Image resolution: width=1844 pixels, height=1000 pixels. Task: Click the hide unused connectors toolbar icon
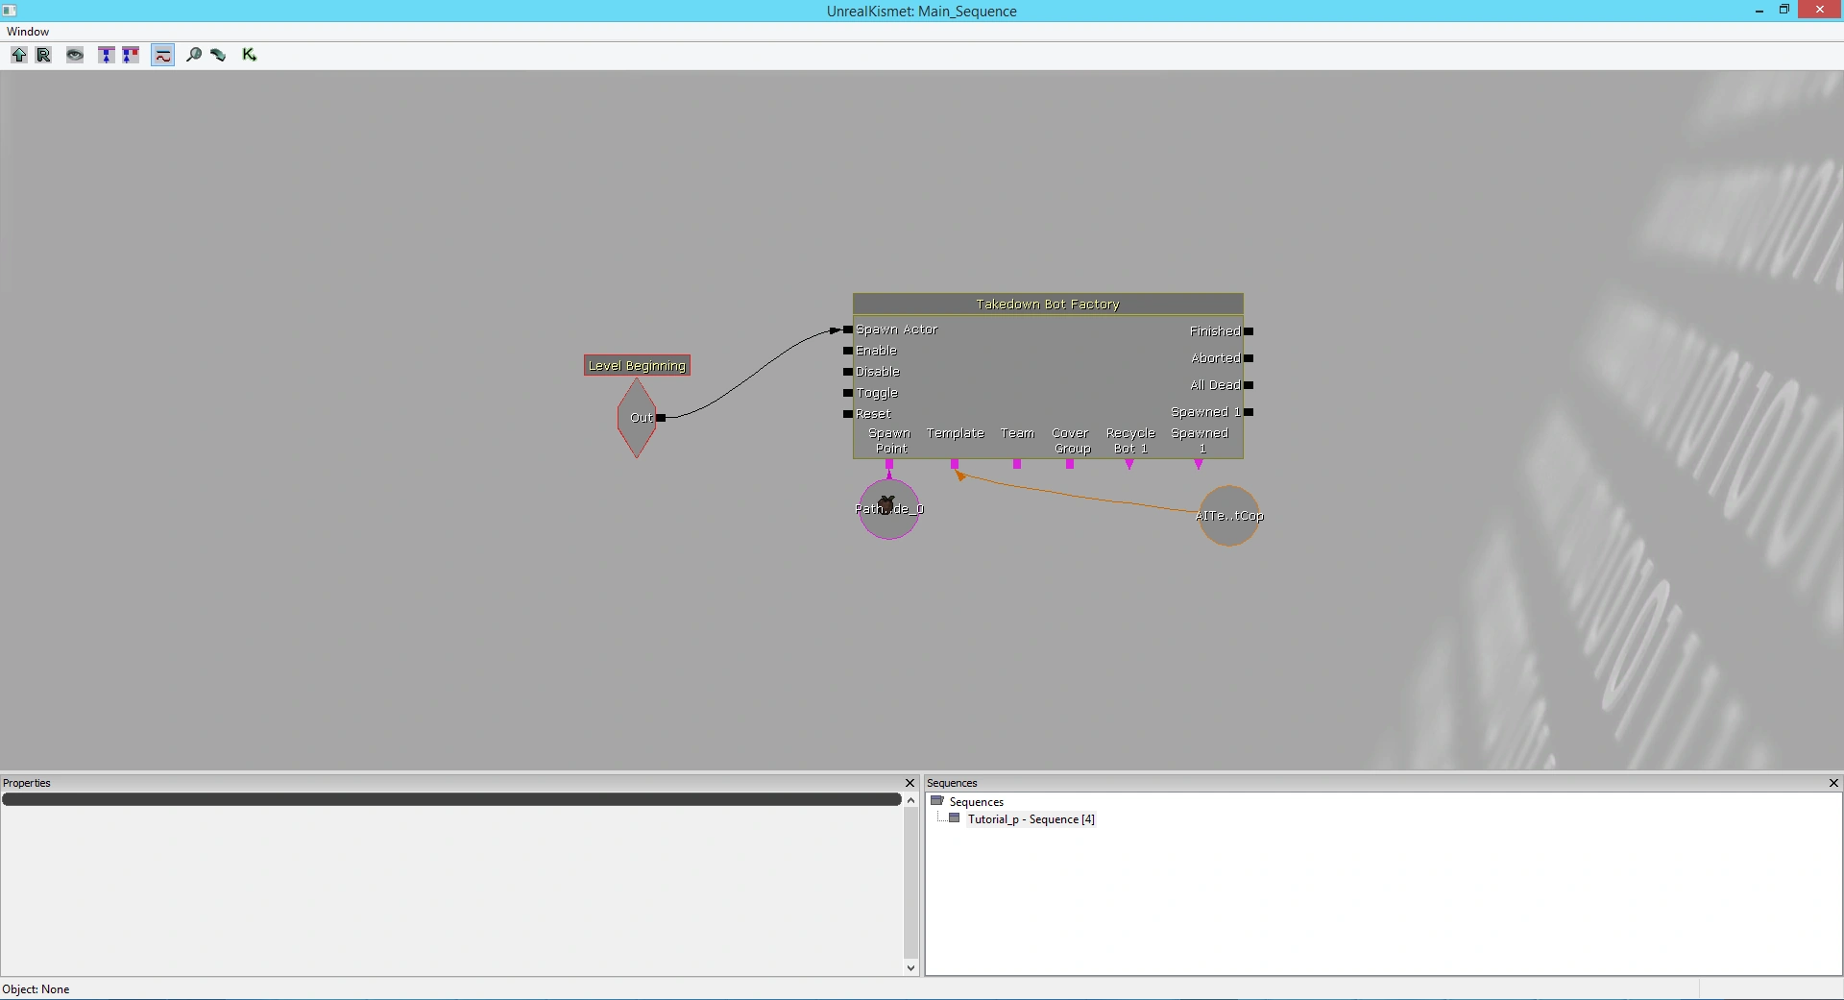pos(107,55)
